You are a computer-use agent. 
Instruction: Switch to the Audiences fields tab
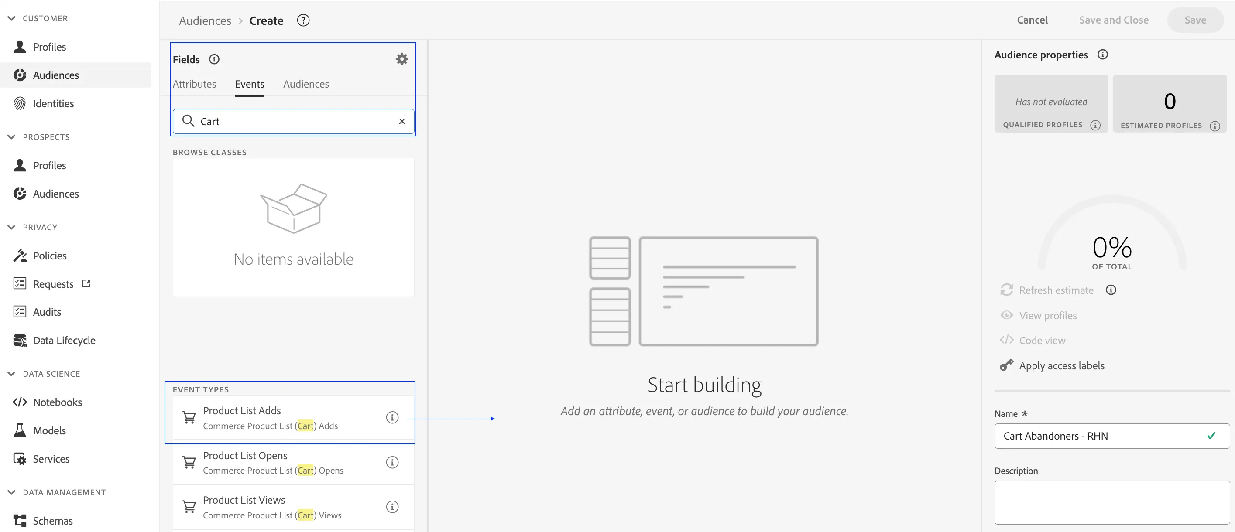click(x=306, y=84)
